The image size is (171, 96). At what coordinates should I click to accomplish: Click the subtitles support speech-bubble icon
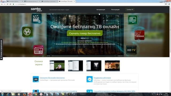coord(90,79)
